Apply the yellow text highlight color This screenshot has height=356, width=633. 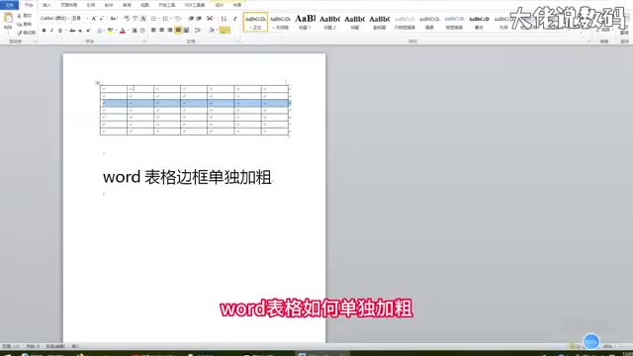pos(110,31)
